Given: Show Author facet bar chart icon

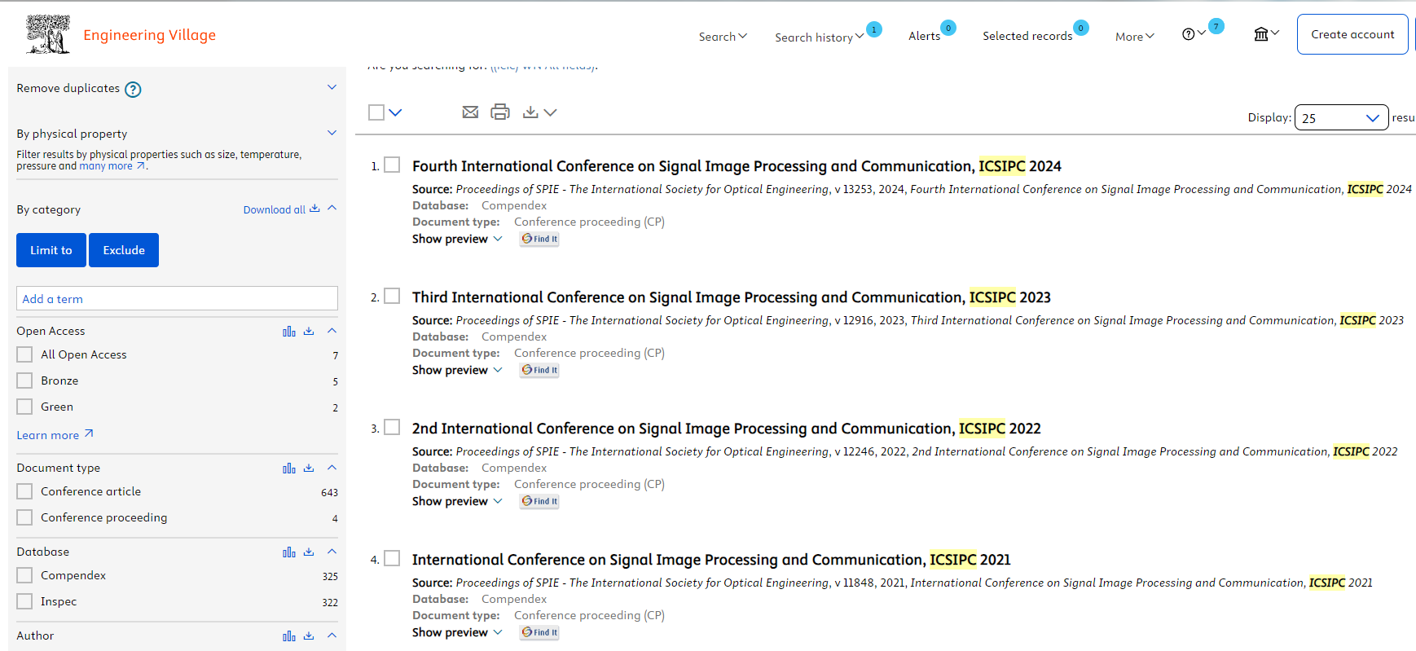Looking at the screenshot, I should point(289,636).
